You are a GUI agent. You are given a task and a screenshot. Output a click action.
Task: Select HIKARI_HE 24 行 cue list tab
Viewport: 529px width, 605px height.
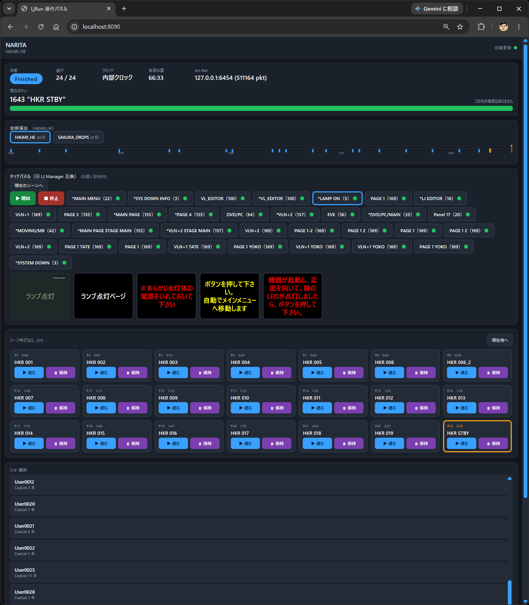pyautogui.click(x=30, y=137)
